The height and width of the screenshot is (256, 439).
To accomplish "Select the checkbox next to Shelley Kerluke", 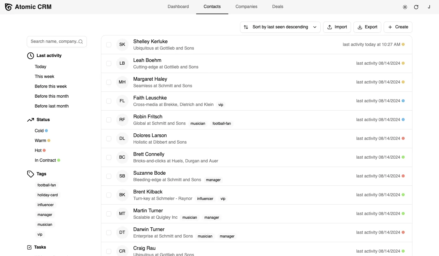I will 109,44.
